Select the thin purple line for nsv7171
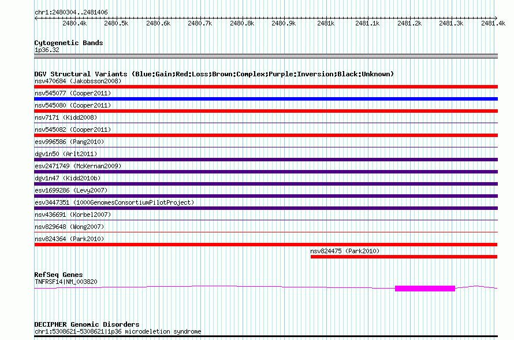The image size is (514, 340). 266,123
